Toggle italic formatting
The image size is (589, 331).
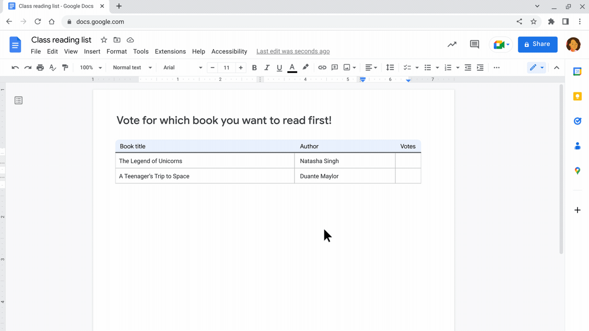coord(267,68)
